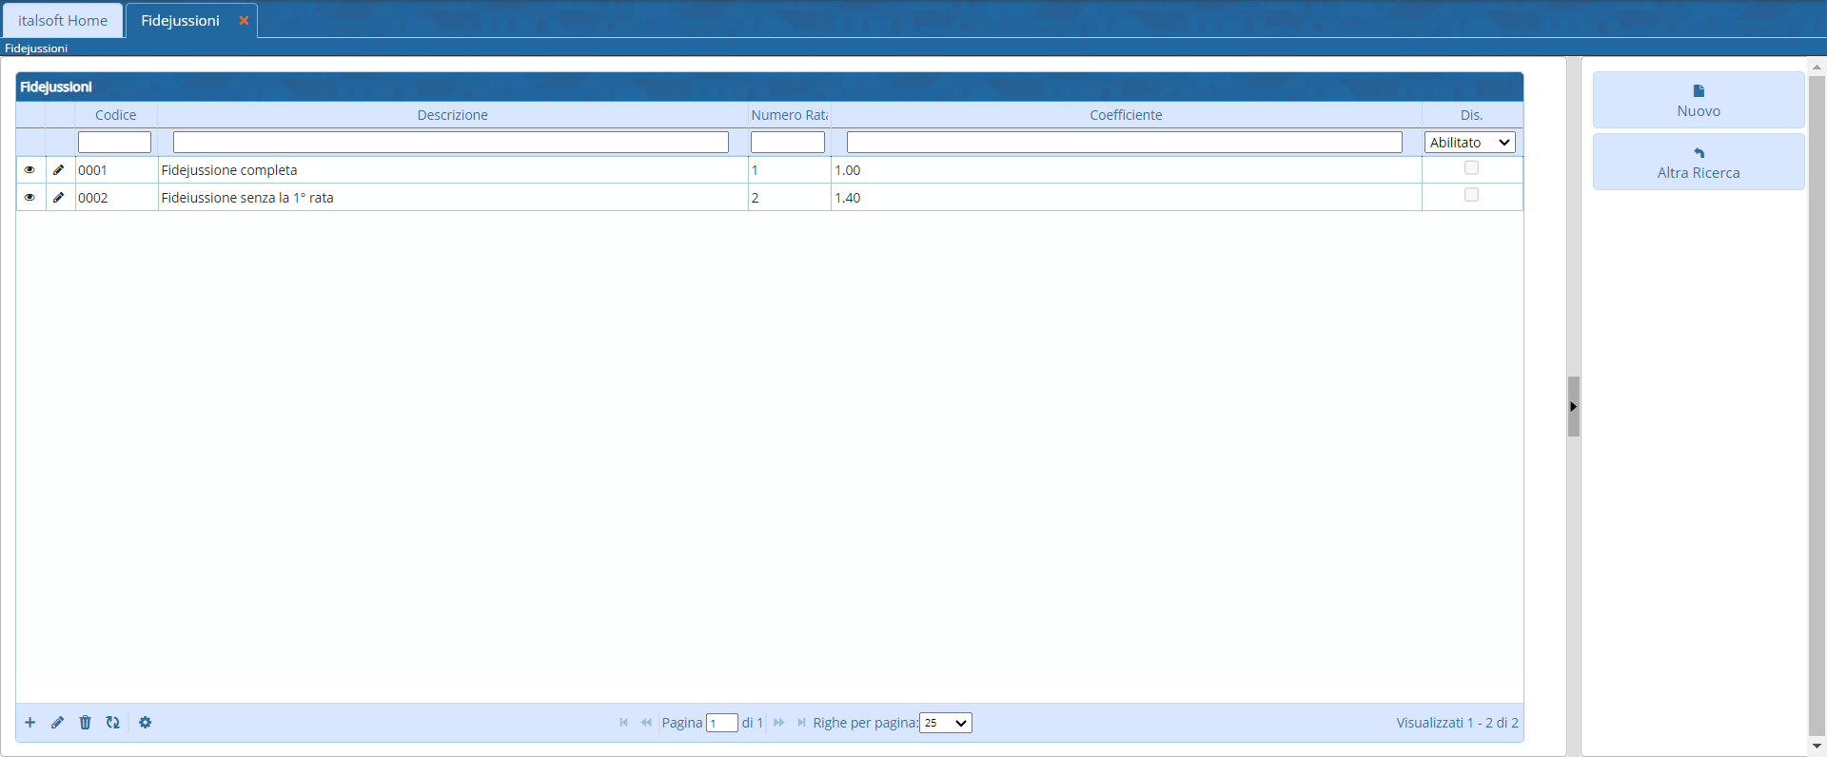View details of record 0001
1827x757 pixels.
(x=29, y=170)
